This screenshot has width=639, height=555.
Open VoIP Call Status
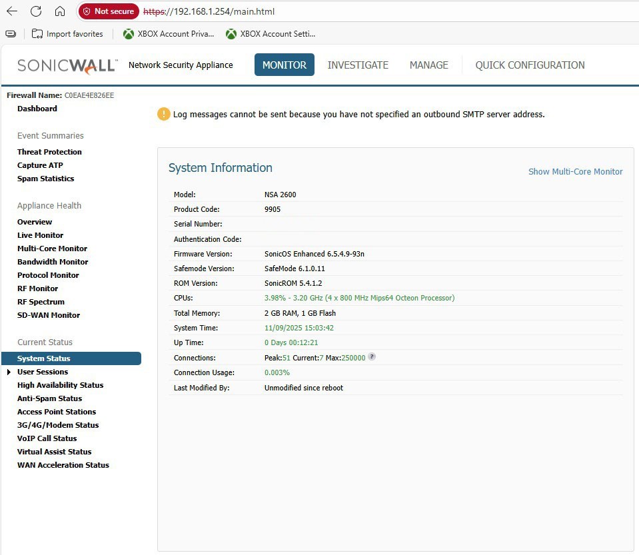coord(47,438)
